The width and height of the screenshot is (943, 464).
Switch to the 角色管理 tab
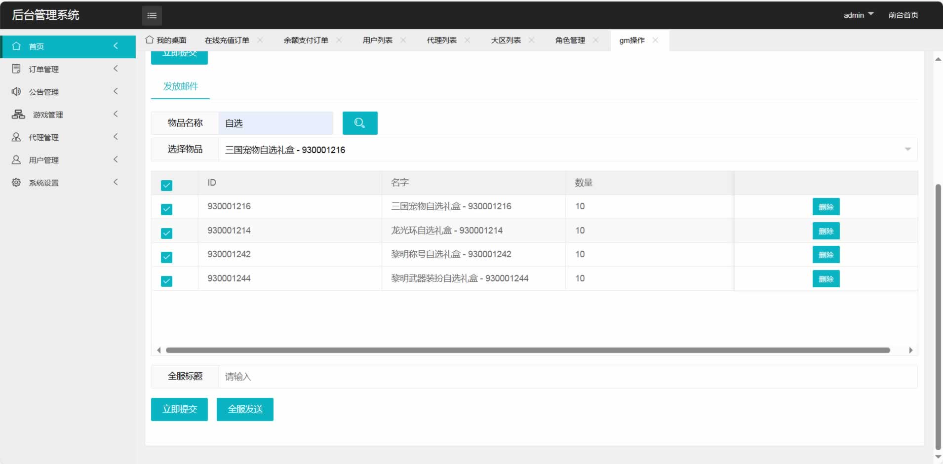point(570,40)
